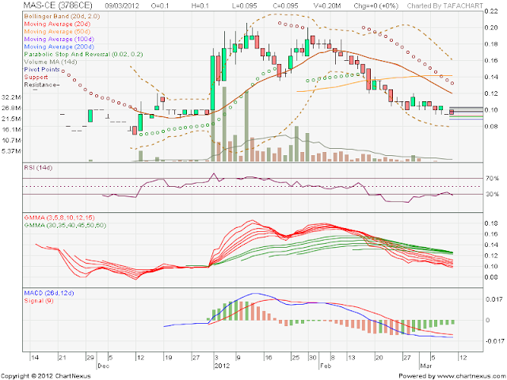Screen dimensions: 507x380
Task: Click the Charted By TAFACHART label
Action: point(445,6)
